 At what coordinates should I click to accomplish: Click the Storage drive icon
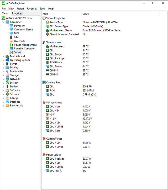[7, 75]
